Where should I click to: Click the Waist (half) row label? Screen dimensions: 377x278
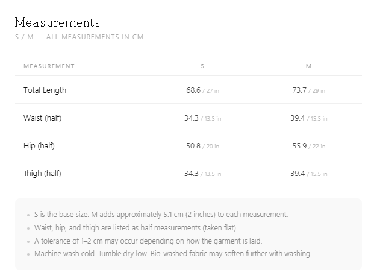click(x=43, y=118)
